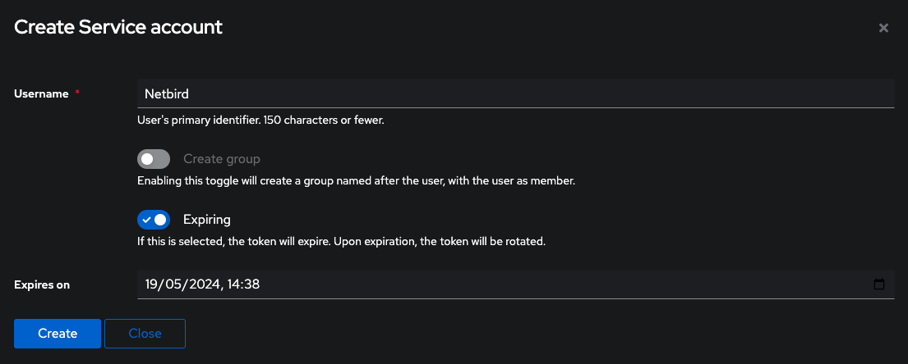Select the year 2024 in expiry date
This screenshot has height=364, width=908.
coord(200,284)
